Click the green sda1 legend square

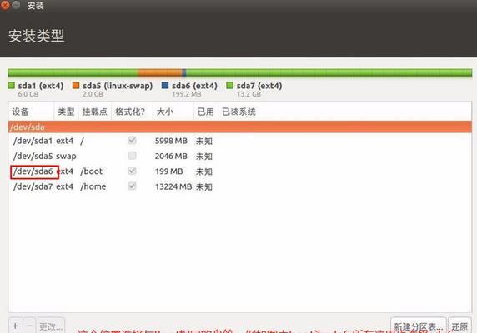[x=11, y=86]
